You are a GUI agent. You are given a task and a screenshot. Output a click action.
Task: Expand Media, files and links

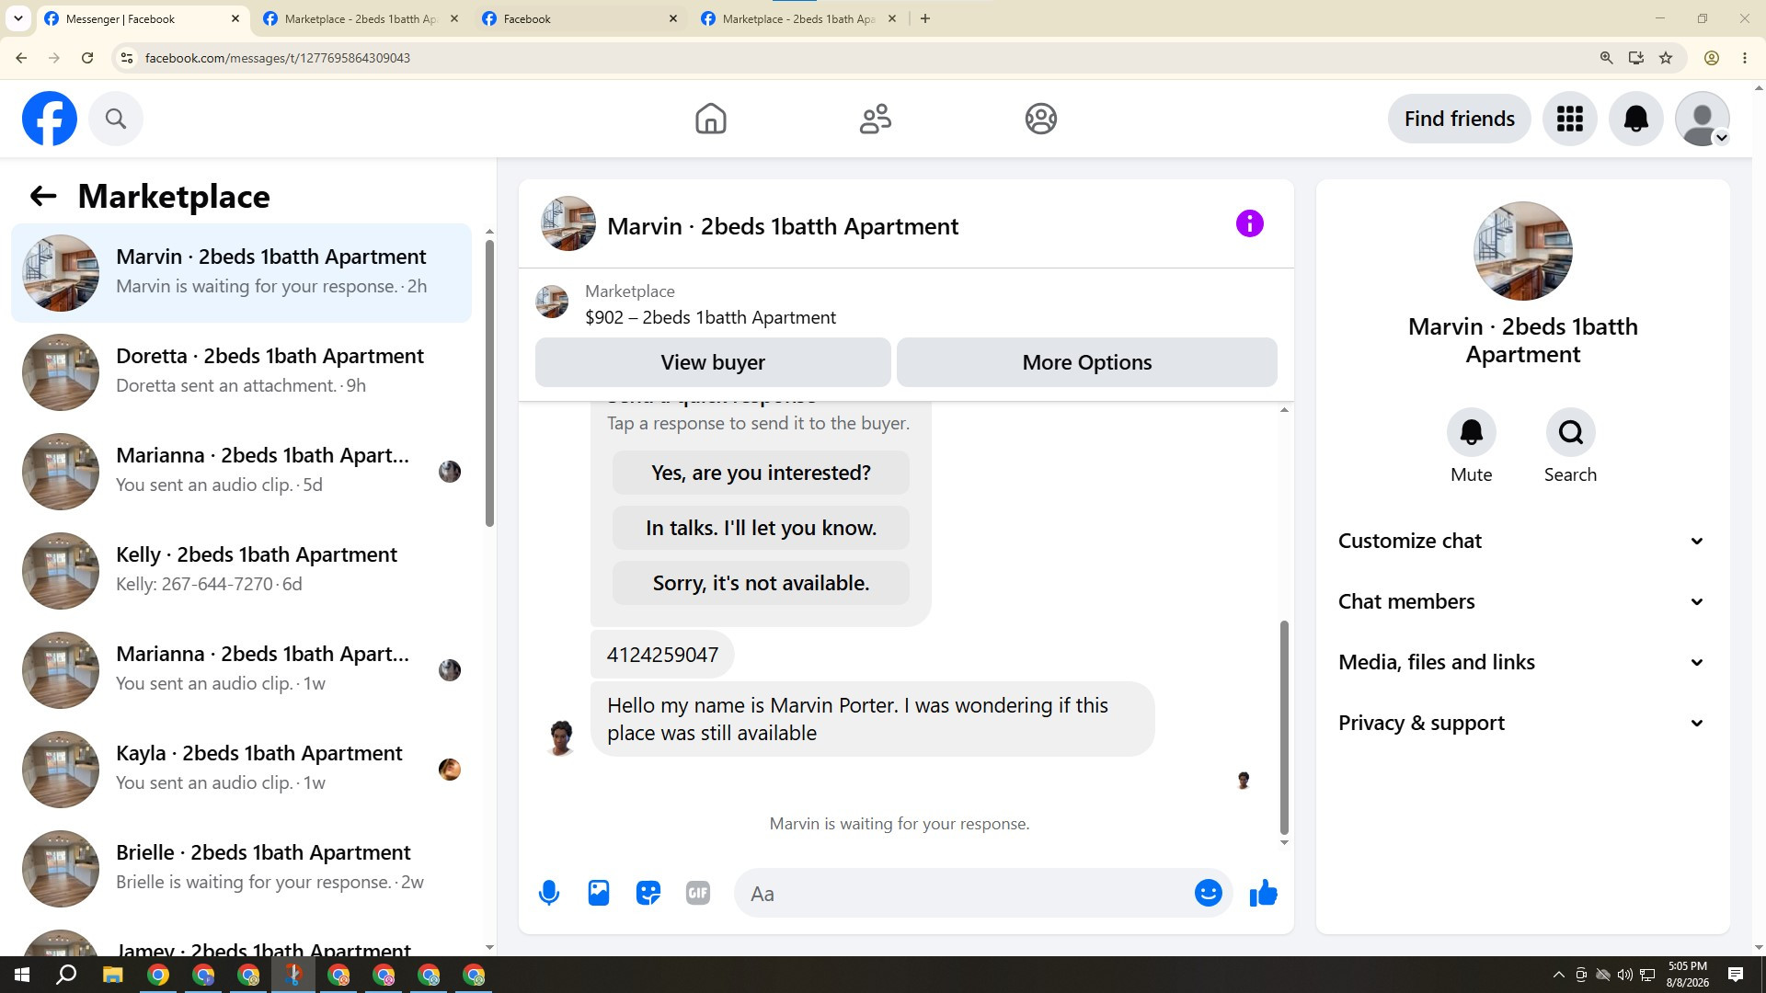point(1522,662)
